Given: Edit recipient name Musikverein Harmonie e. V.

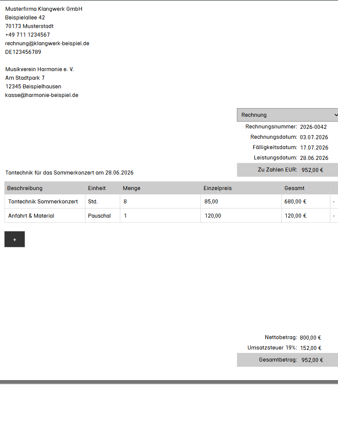Looking at the screenshot, I should tap(40, 69).
